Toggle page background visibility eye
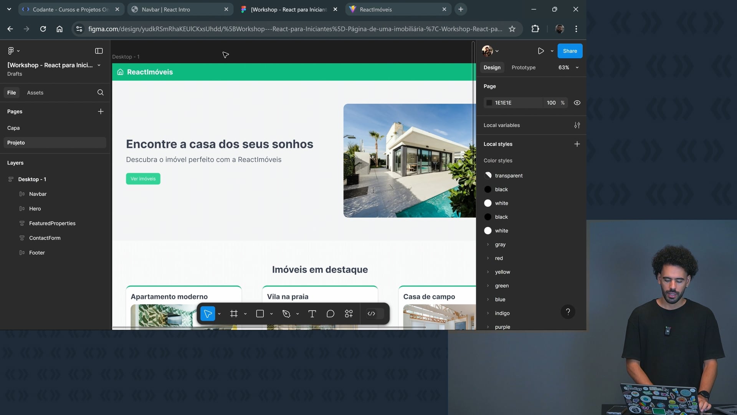 [x=577, y=103]
